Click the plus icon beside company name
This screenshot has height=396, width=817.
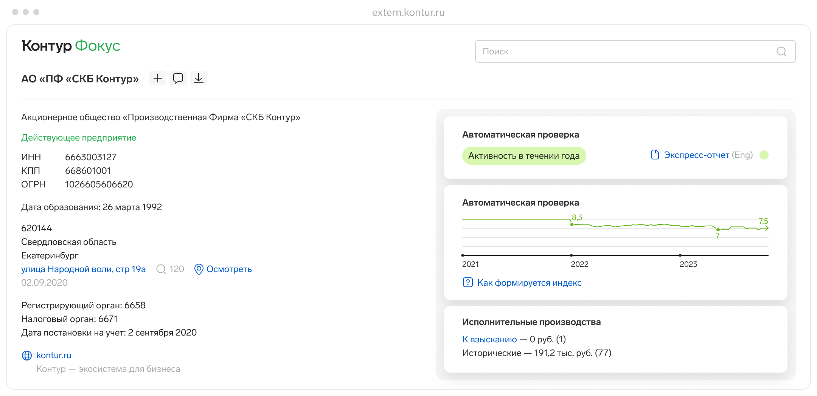click(x=158, y=78)
